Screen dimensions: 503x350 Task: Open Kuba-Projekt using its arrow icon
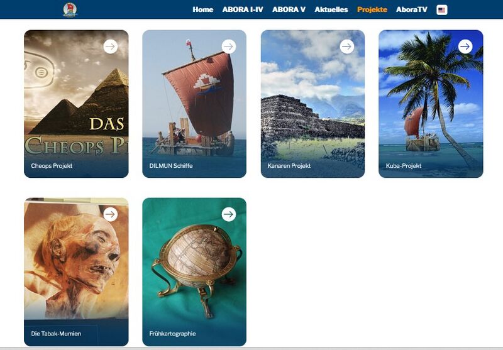465,46
